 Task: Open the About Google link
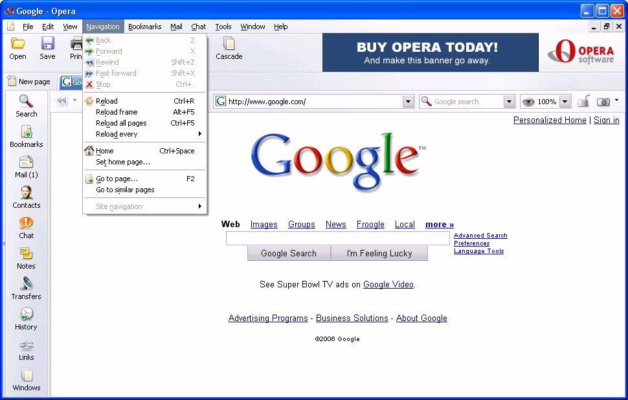click(x=421, y=318)
